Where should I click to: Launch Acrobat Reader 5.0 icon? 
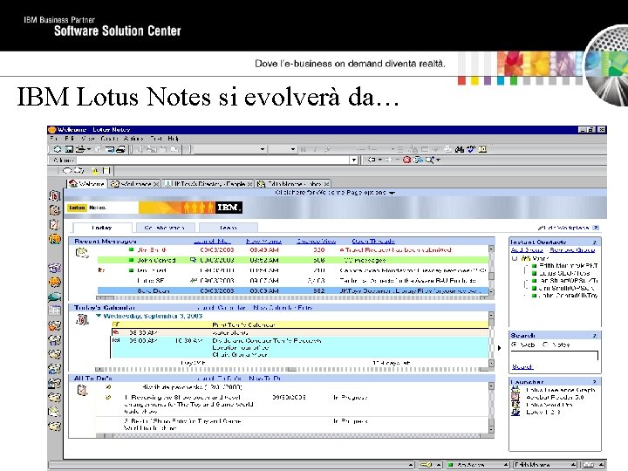coord(515,398)
